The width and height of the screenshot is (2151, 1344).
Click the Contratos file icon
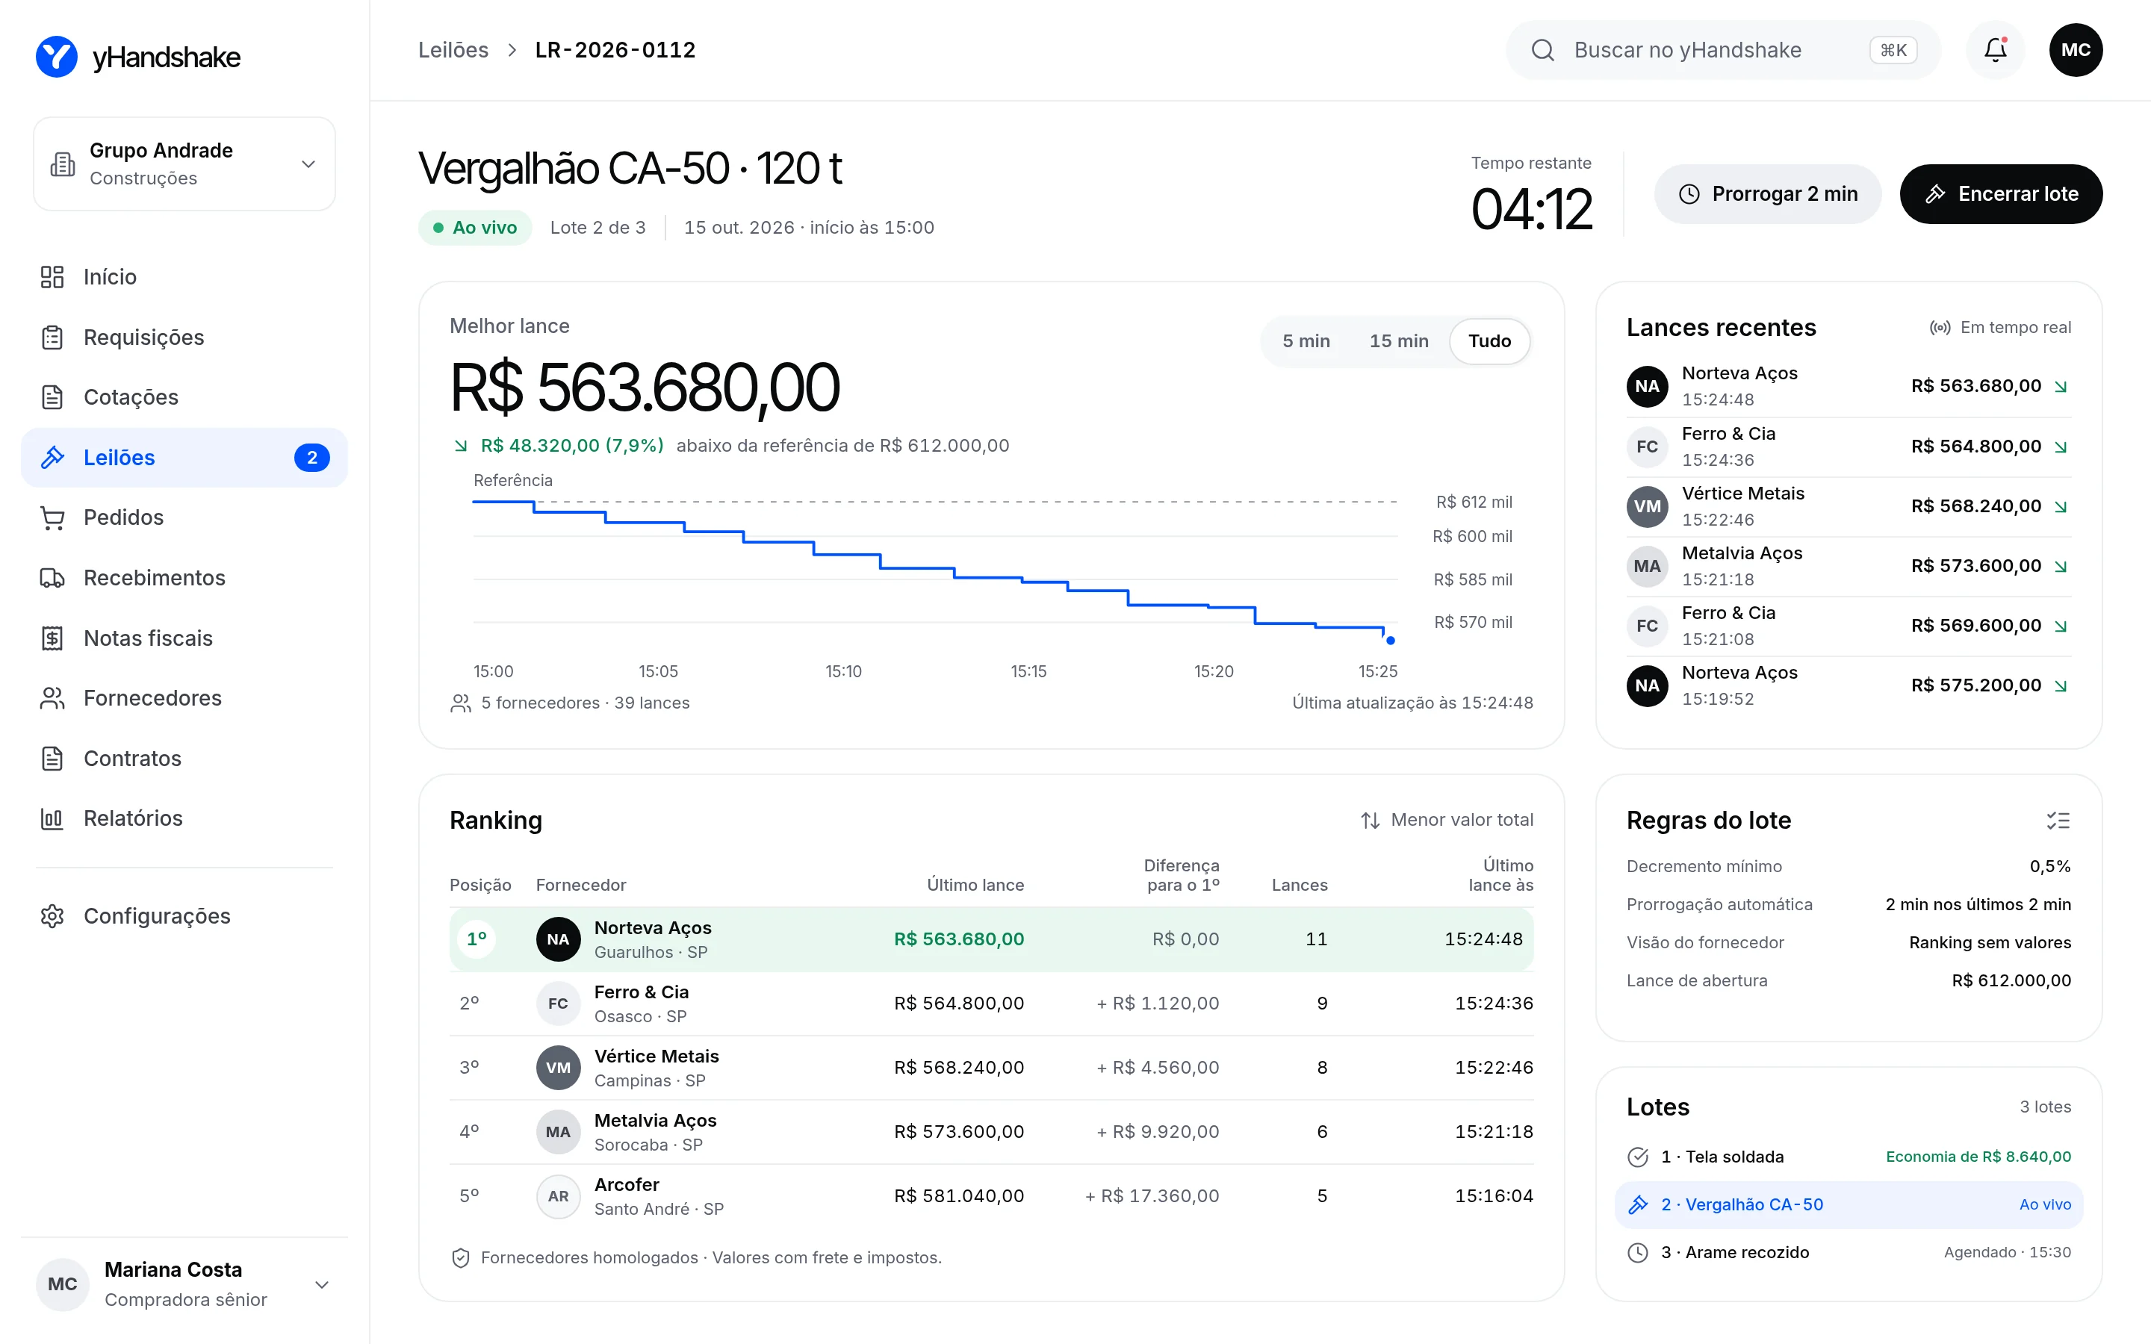[x=52, y=758]
